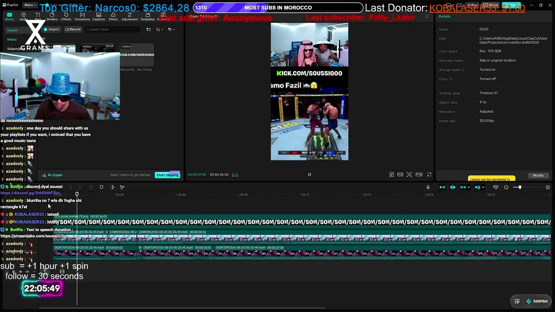Click the zoom-to-fit preview icon
Viewport: 555px width, 312px height.
tap(409, 175)
